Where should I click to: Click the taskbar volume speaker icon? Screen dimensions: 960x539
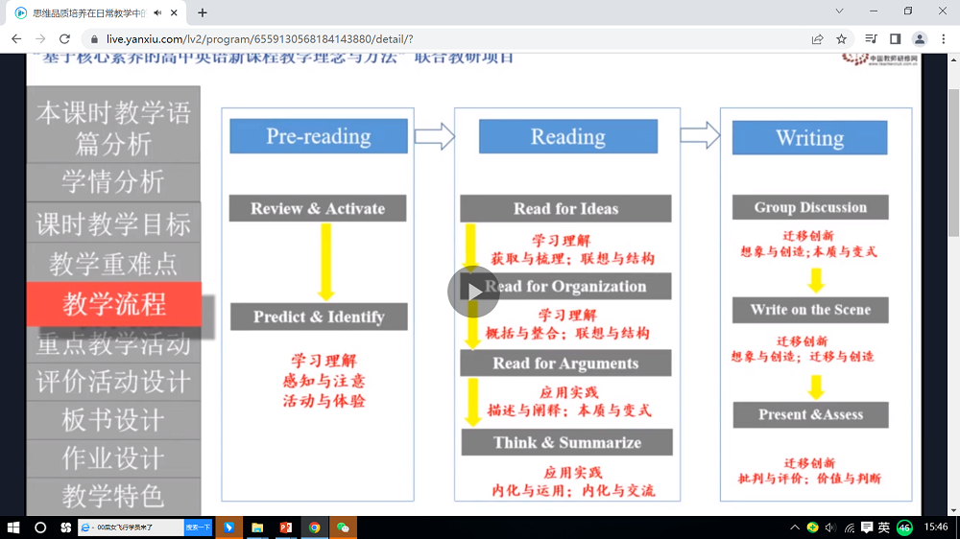[830, 527]
